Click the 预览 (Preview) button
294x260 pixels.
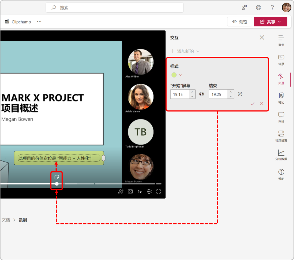click(x=240, y=22)
